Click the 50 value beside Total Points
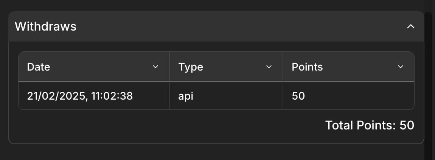 click(407, 125)
